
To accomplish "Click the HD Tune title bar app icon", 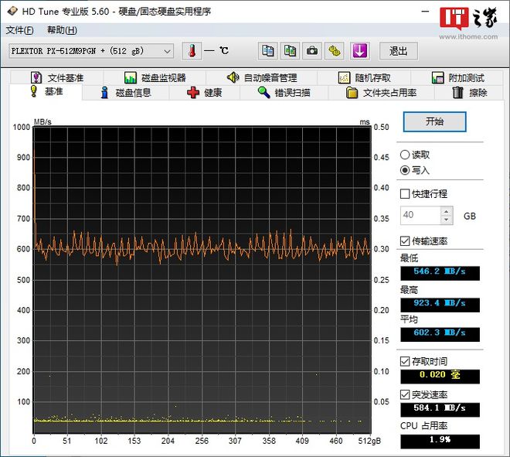I will 12,11.
